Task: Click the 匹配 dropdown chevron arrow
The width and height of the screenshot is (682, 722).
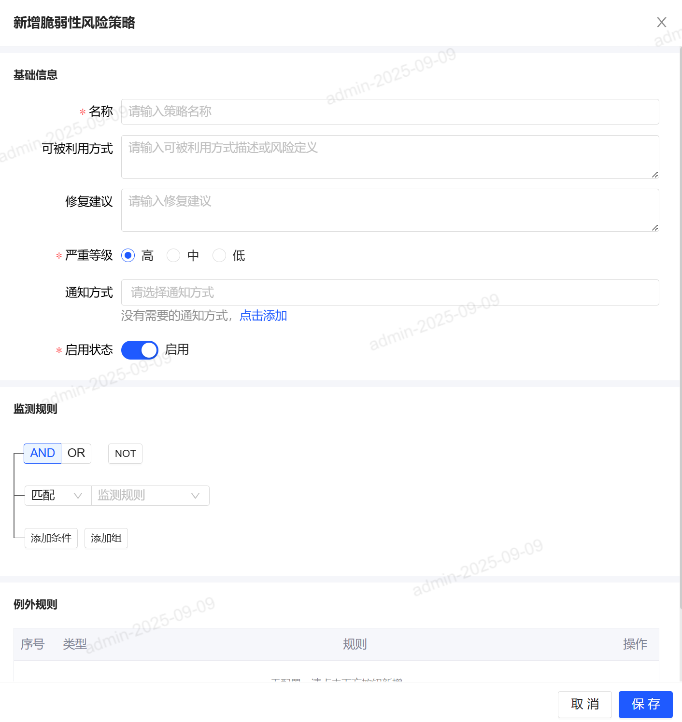Action: coord(78,496)
